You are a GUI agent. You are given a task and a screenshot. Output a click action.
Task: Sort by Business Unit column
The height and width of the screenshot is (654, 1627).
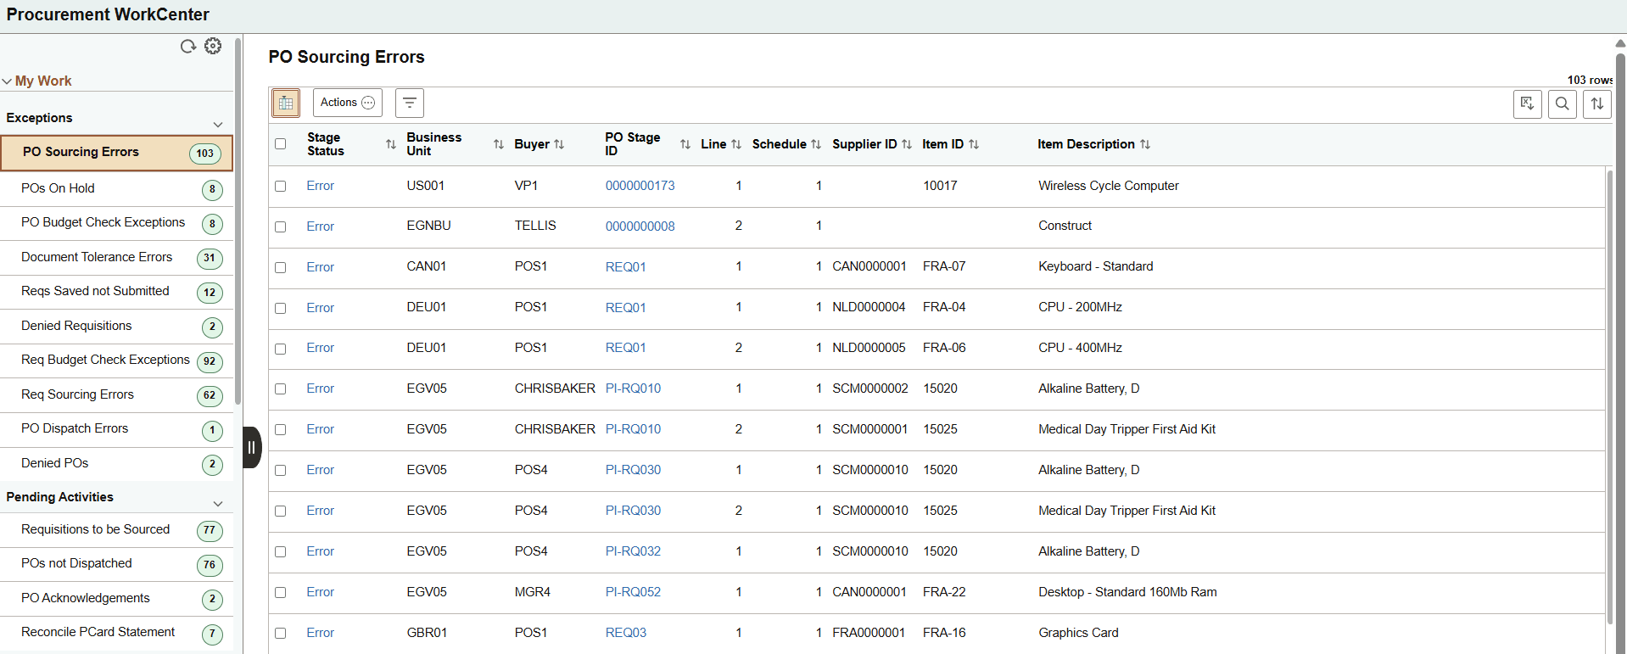click(x=499, y=144)
